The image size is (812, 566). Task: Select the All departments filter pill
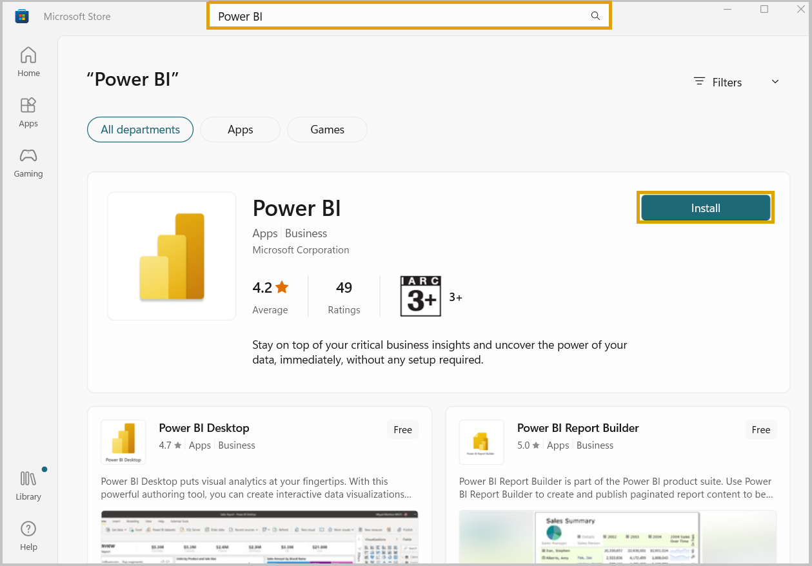[140, 129]
